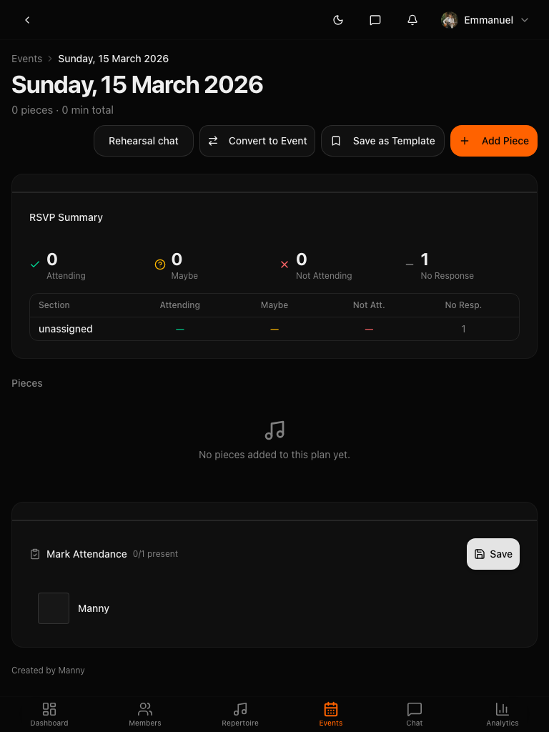Click Emmanuel's profile avatar
This screenshot has height=732, width=549.
click(x=450, y=20)
